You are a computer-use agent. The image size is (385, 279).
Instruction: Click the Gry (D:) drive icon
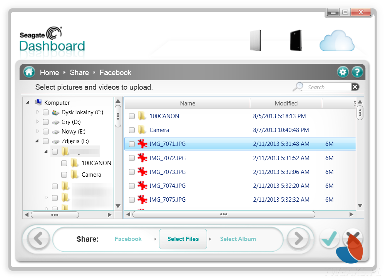[x=56, y=122]
